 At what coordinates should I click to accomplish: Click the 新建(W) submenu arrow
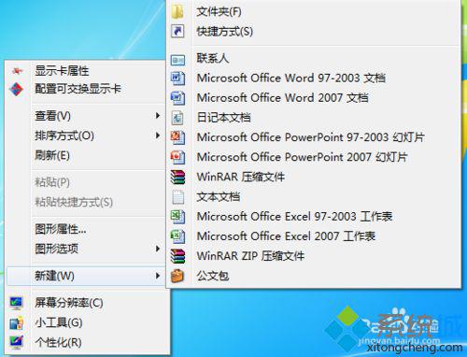[158, 276]
